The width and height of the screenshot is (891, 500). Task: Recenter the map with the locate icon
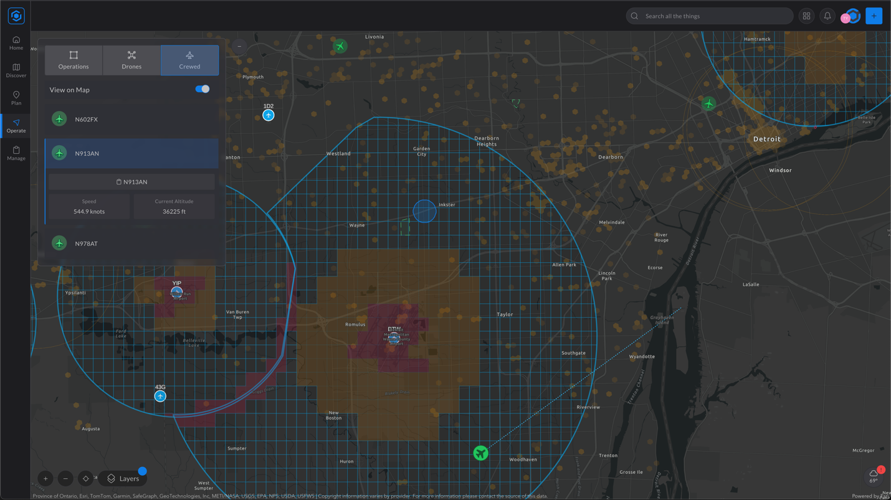coord(85,478)
